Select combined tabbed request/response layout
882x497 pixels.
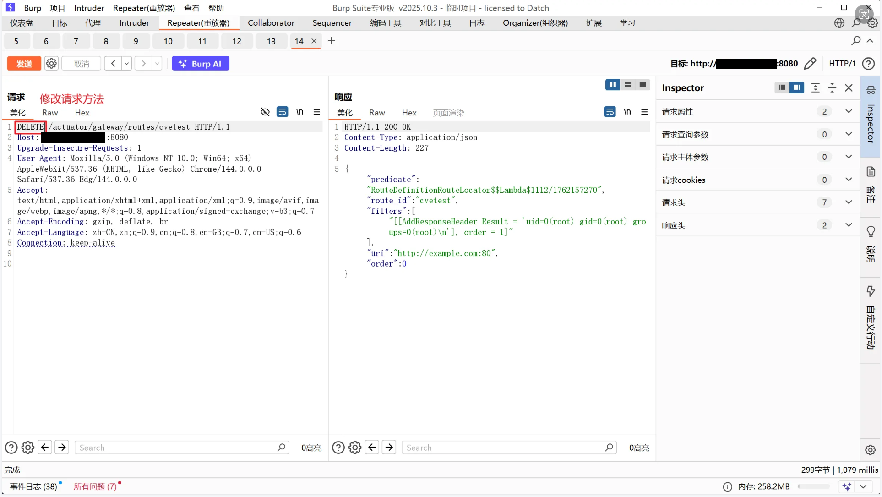(x=643, y=85)
